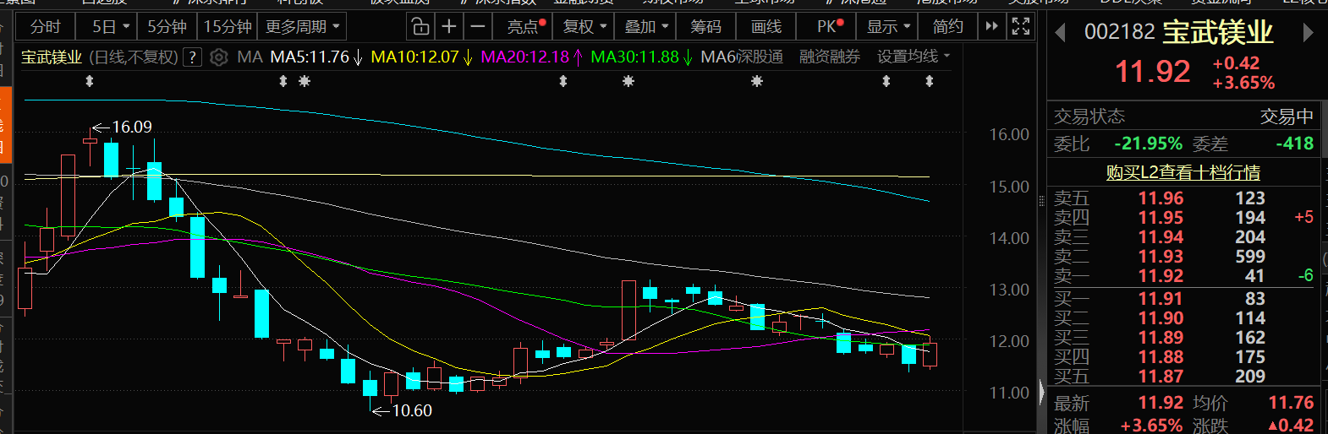Viewport: 1328px width, 434px height.
Task: Click the +3.65% change in header
Action: coord(1243,83)
